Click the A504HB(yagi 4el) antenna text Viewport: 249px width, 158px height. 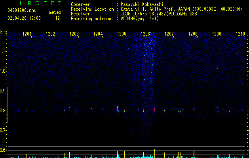tap(140, 19)
